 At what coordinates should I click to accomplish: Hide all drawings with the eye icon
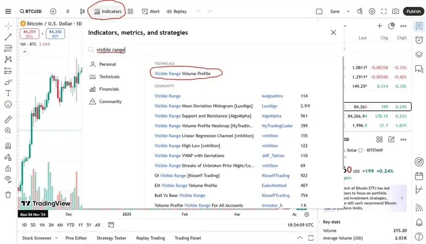[x=8, y=179]
